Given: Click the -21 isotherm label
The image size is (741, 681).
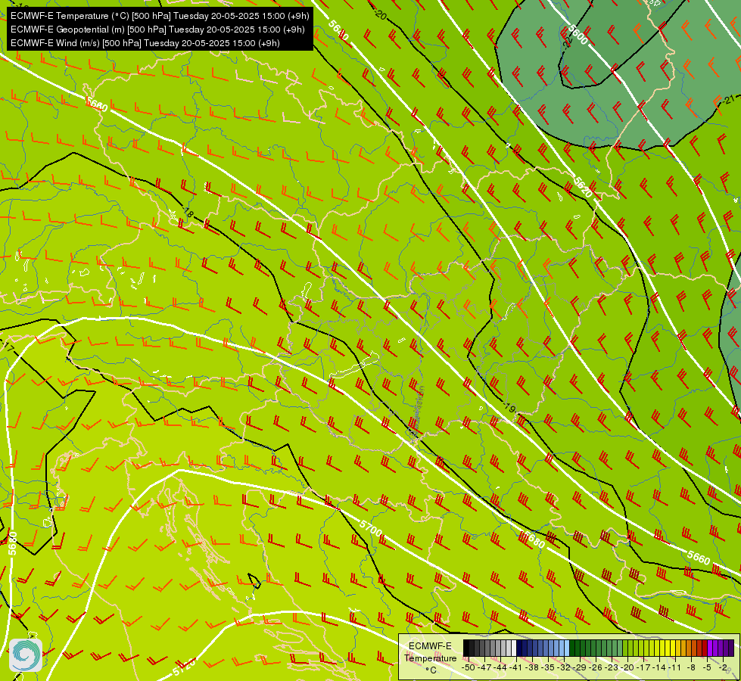Looking at the screenshot, I should coord(728,99).
